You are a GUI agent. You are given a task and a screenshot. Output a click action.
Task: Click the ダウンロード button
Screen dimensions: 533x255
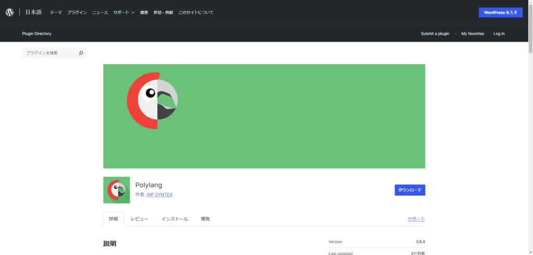pyautogui.click(x=410, y=190)
